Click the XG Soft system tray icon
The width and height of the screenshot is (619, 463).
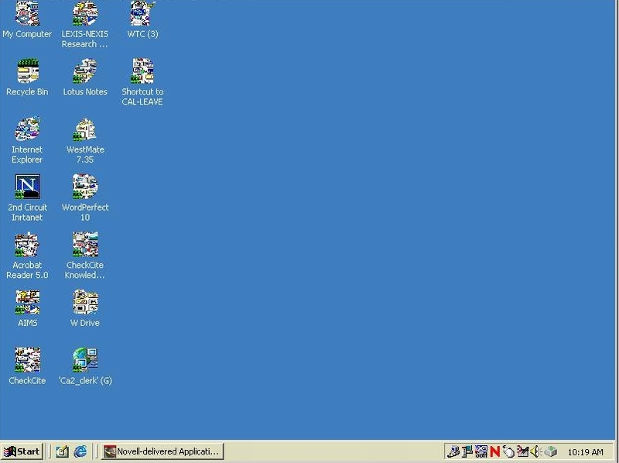[481, 451]
